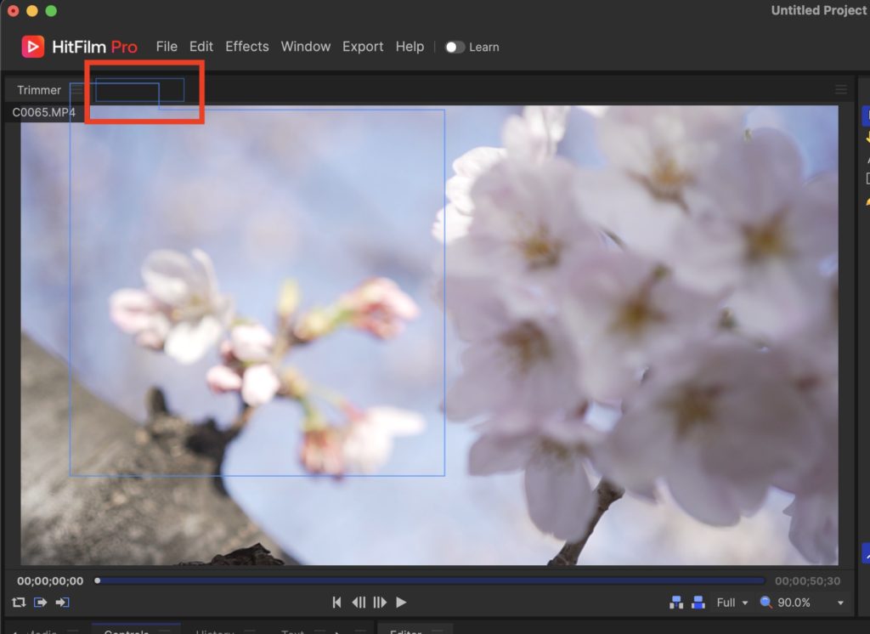Viewport: 870px width, 634px height.
Task: Click the playhead dot on the scrub bar
Action: (97, 580)
